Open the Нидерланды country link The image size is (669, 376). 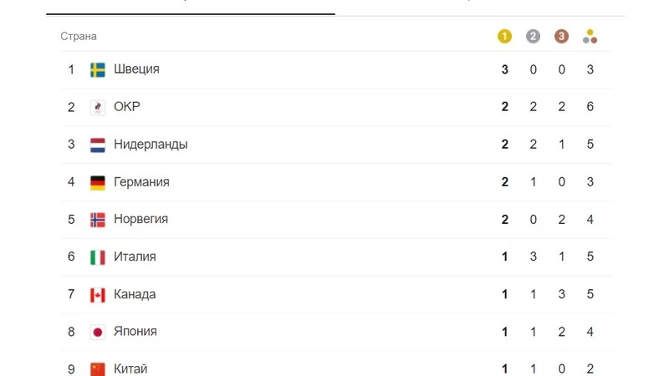pos(151,145)
